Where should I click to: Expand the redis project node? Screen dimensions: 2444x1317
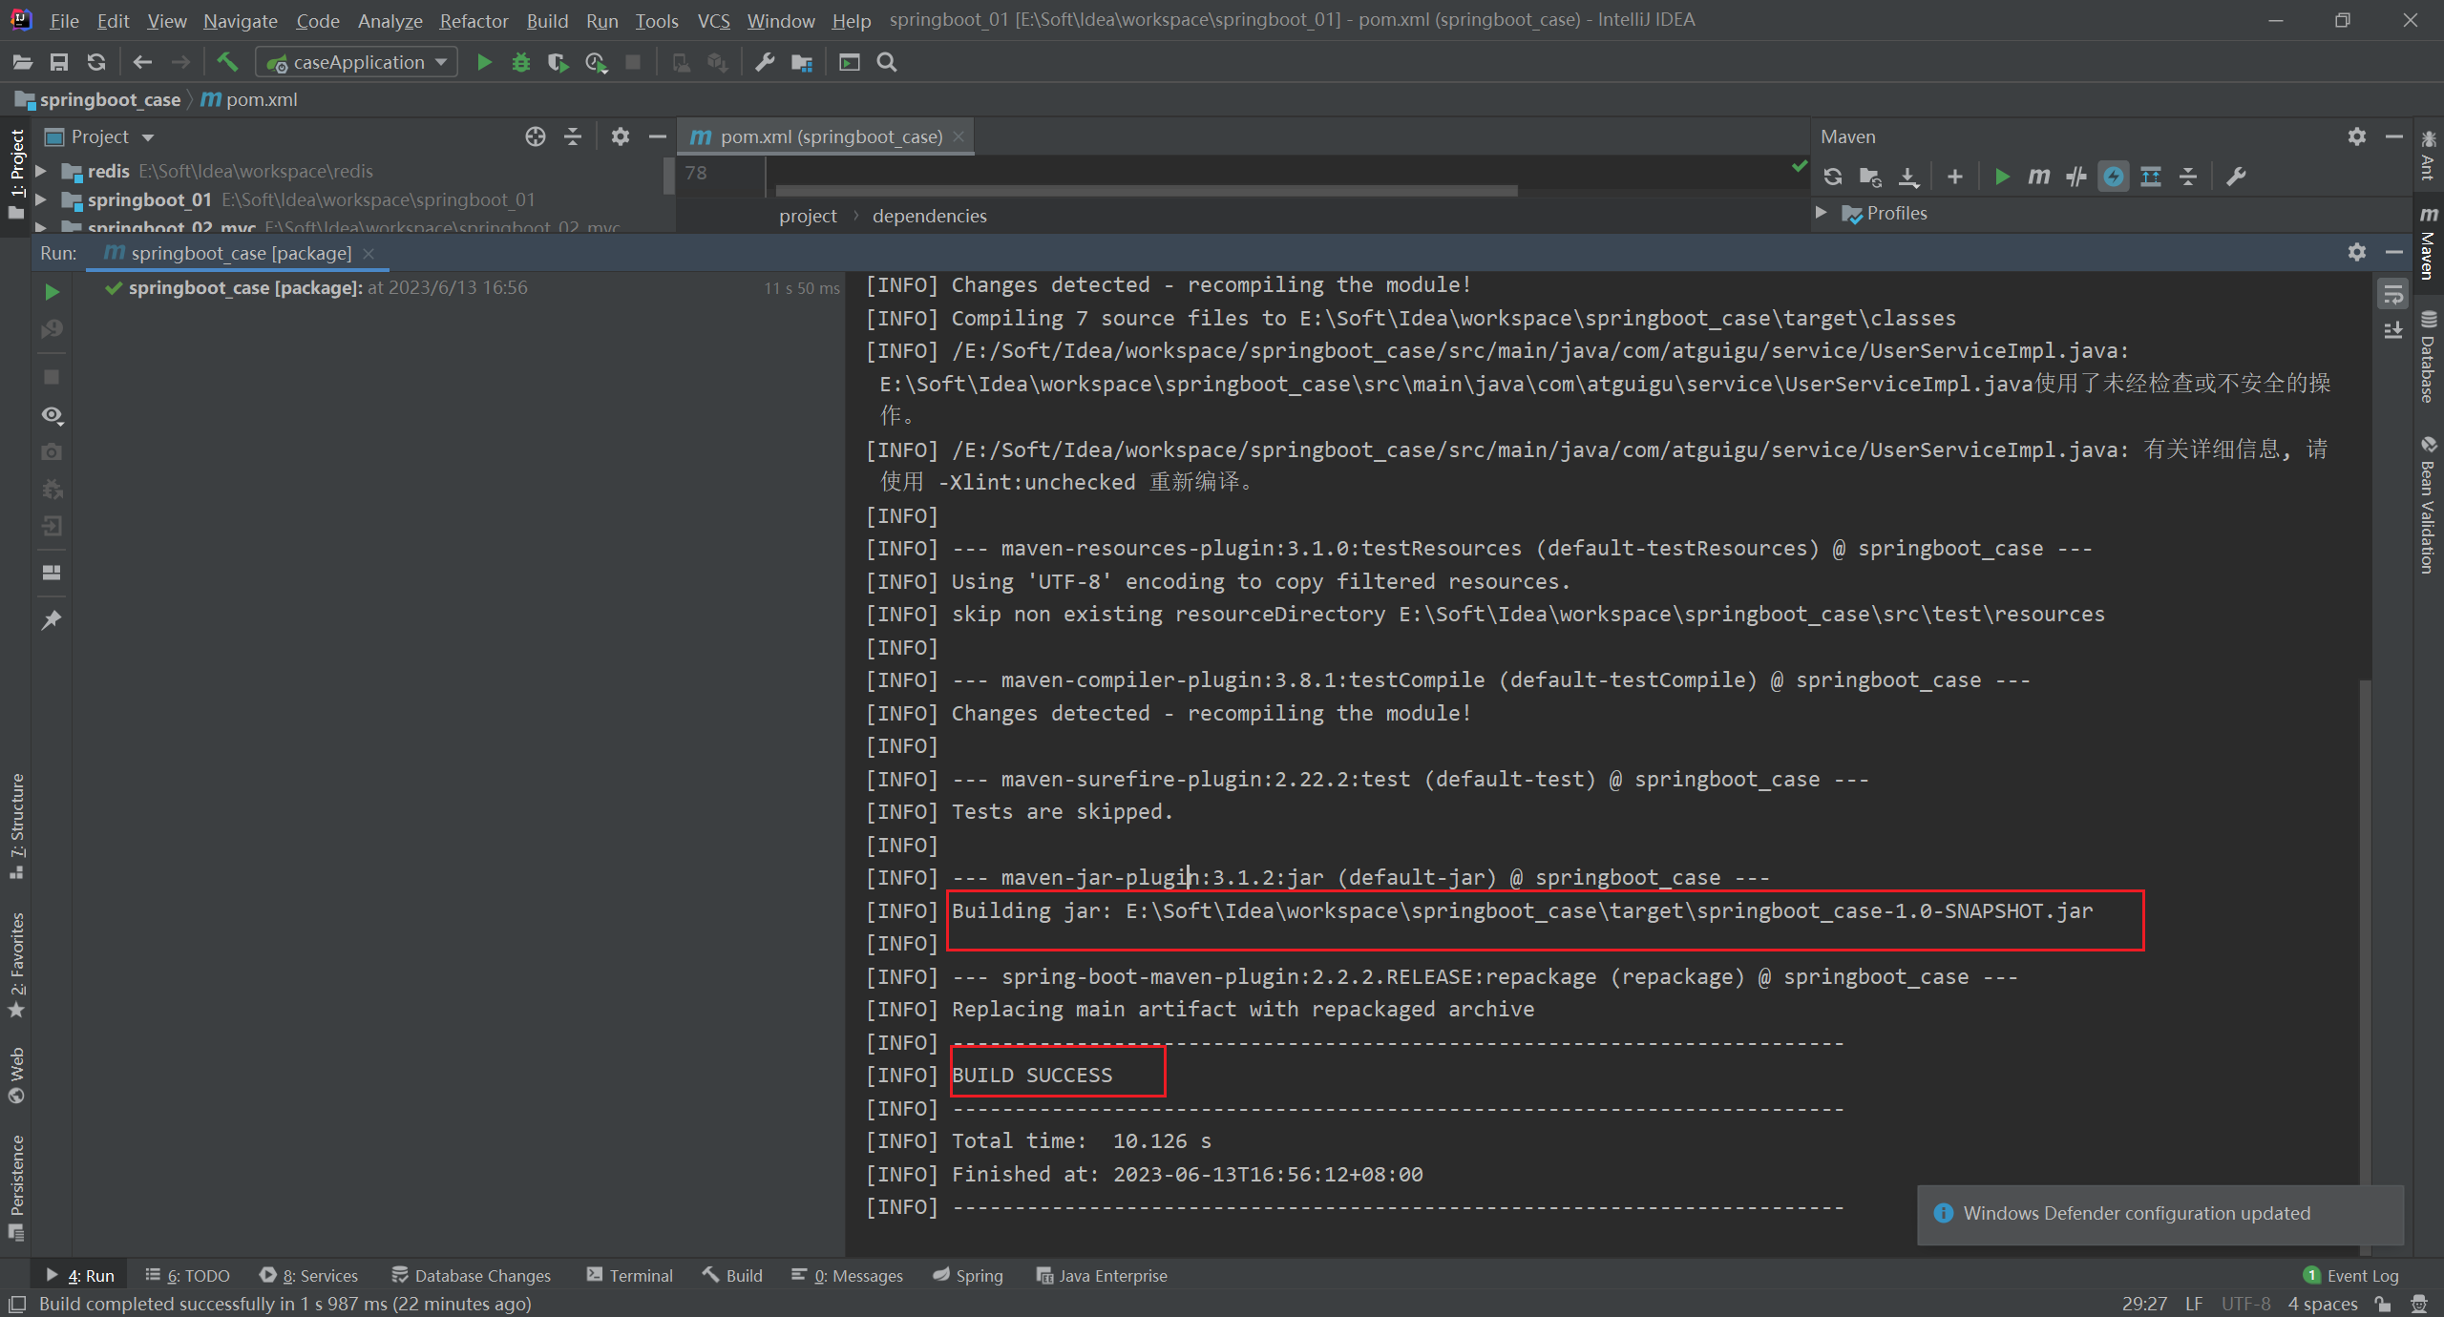[x=41, y=171]
